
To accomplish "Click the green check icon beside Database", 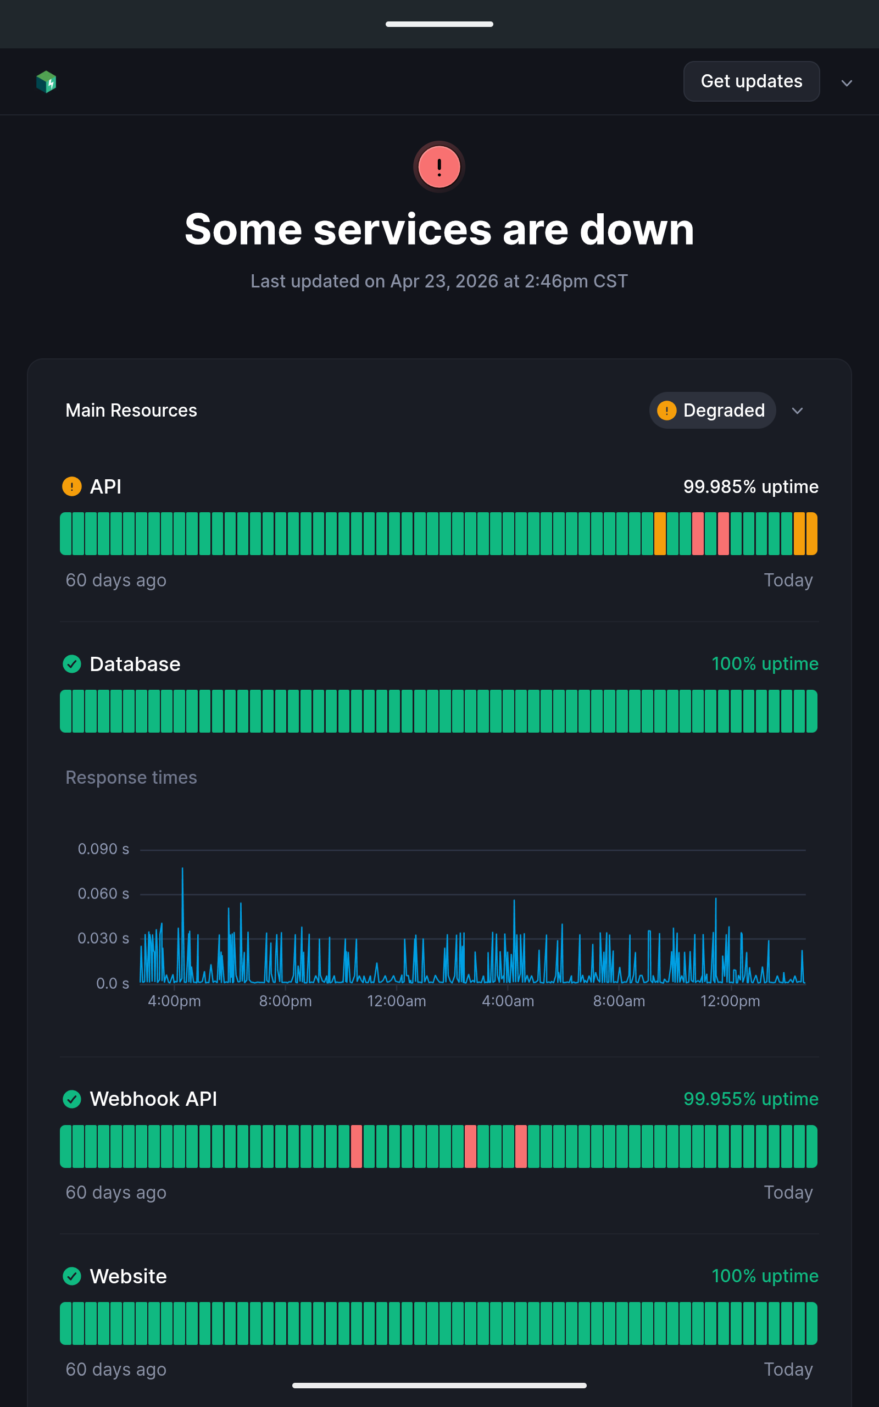I will (x=71, y=663).
